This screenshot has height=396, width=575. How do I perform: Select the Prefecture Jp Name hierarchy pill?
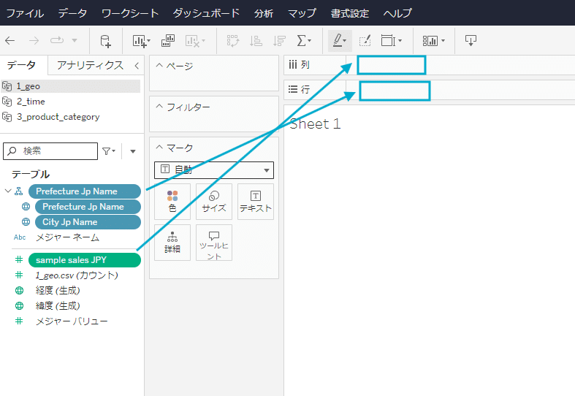(84, 191)
